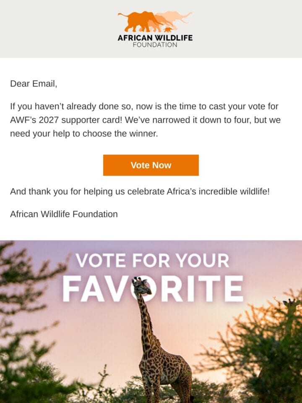Click the 'thank you for helping us celebrate' sentence
The height and width of the screenshot is (403, 302).
point(140,191)
